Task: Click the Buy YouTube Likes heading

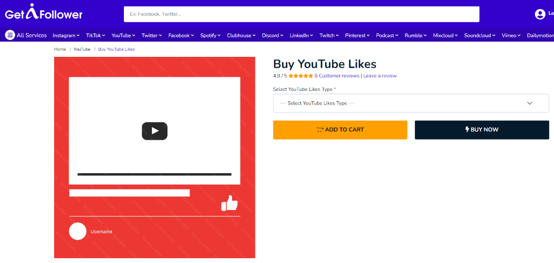Action: (x=325, y=64)
